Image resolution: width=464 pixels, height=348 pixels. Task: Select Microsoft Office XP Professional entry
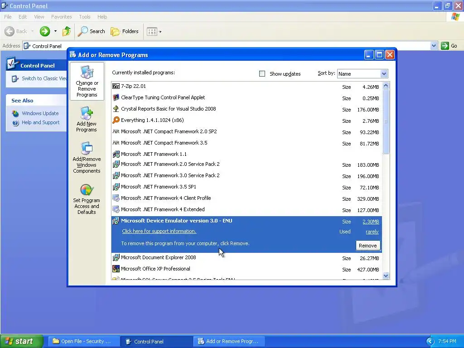point(246,269)
